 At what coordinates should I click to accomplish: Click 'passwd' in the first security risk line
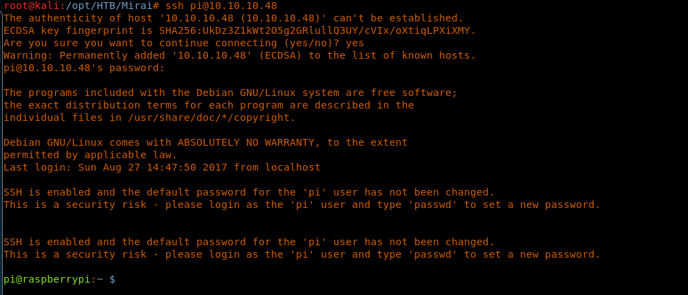(433, 204)
